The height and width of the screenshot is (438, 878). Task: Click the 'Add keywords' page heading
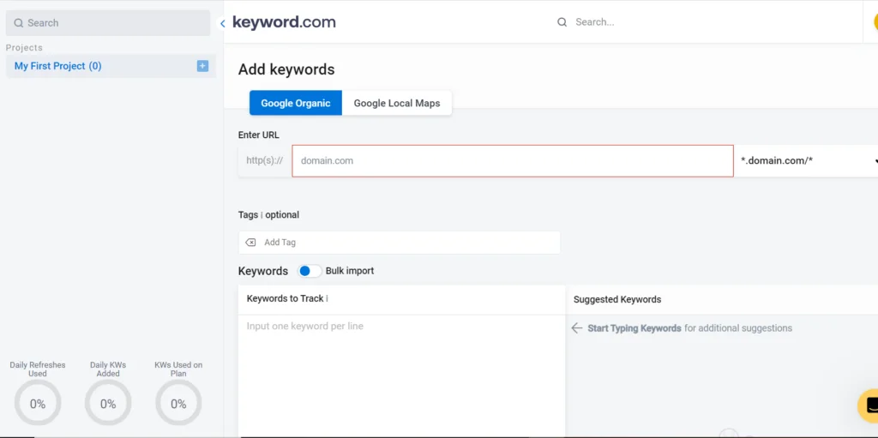coord(286,69)
